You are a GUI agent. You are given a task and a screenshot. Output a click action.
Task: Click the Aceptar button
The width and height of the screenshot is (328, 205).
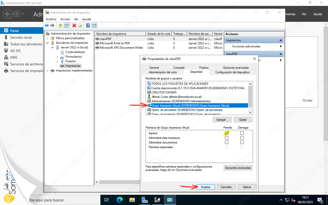206,187
